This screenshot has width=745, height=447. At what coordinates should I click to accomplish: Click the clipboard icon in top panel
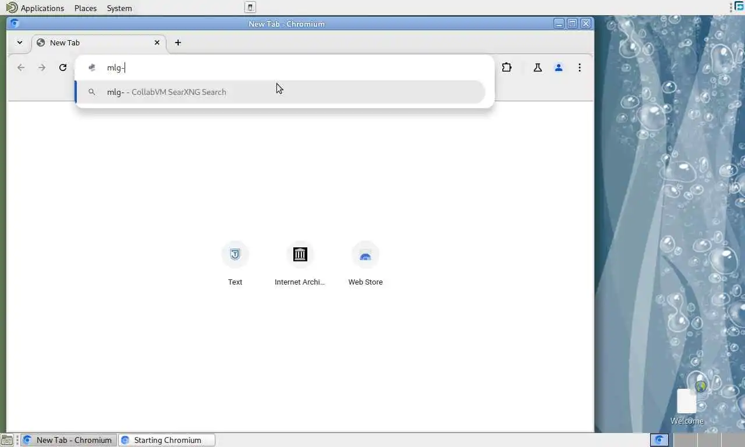pyautogui.click(x=250, y=8)
